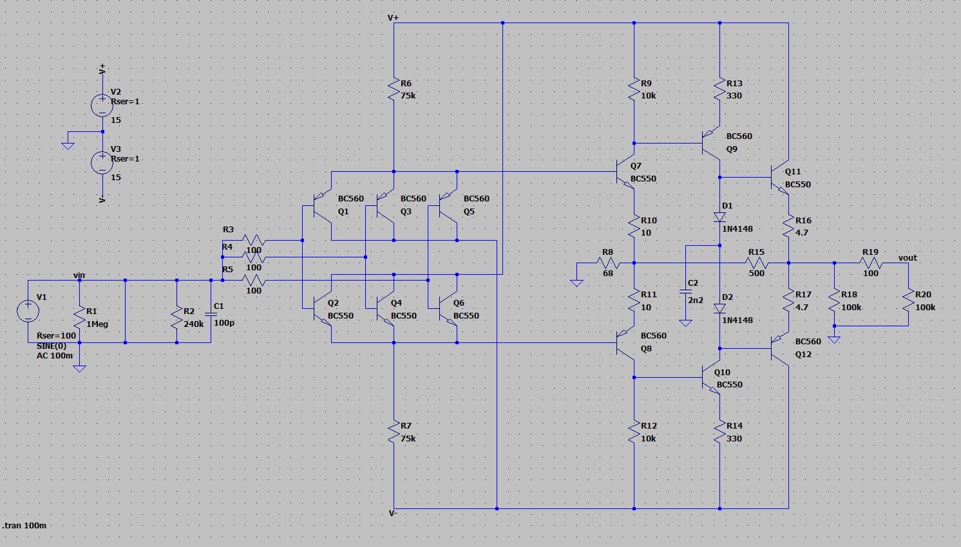Image resolution: width=961 pixels, height=547 pixels.
Task: Click the '.tran 100m' simulation directive
Action: pyautogui.click(x=24, y=525)
